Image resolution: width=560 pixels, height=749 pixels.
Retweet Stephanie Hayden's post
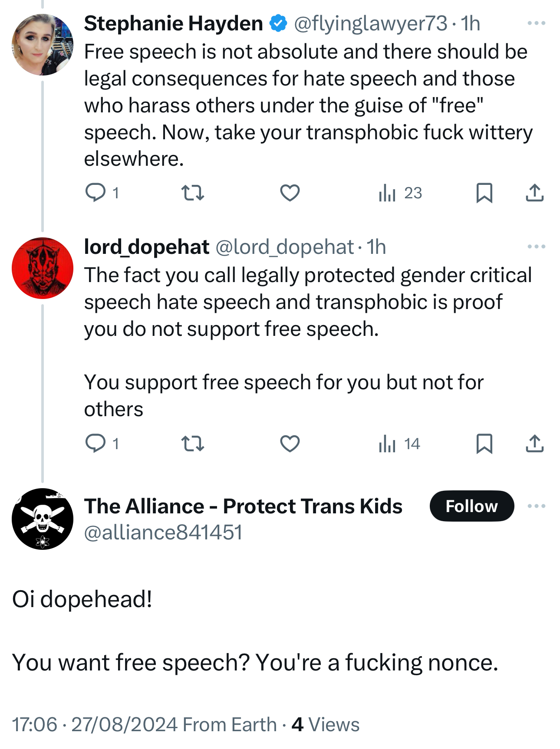192,193
